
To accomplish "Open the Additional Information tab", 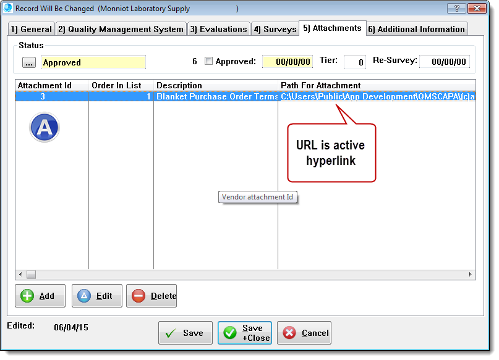I will (416, 29).
